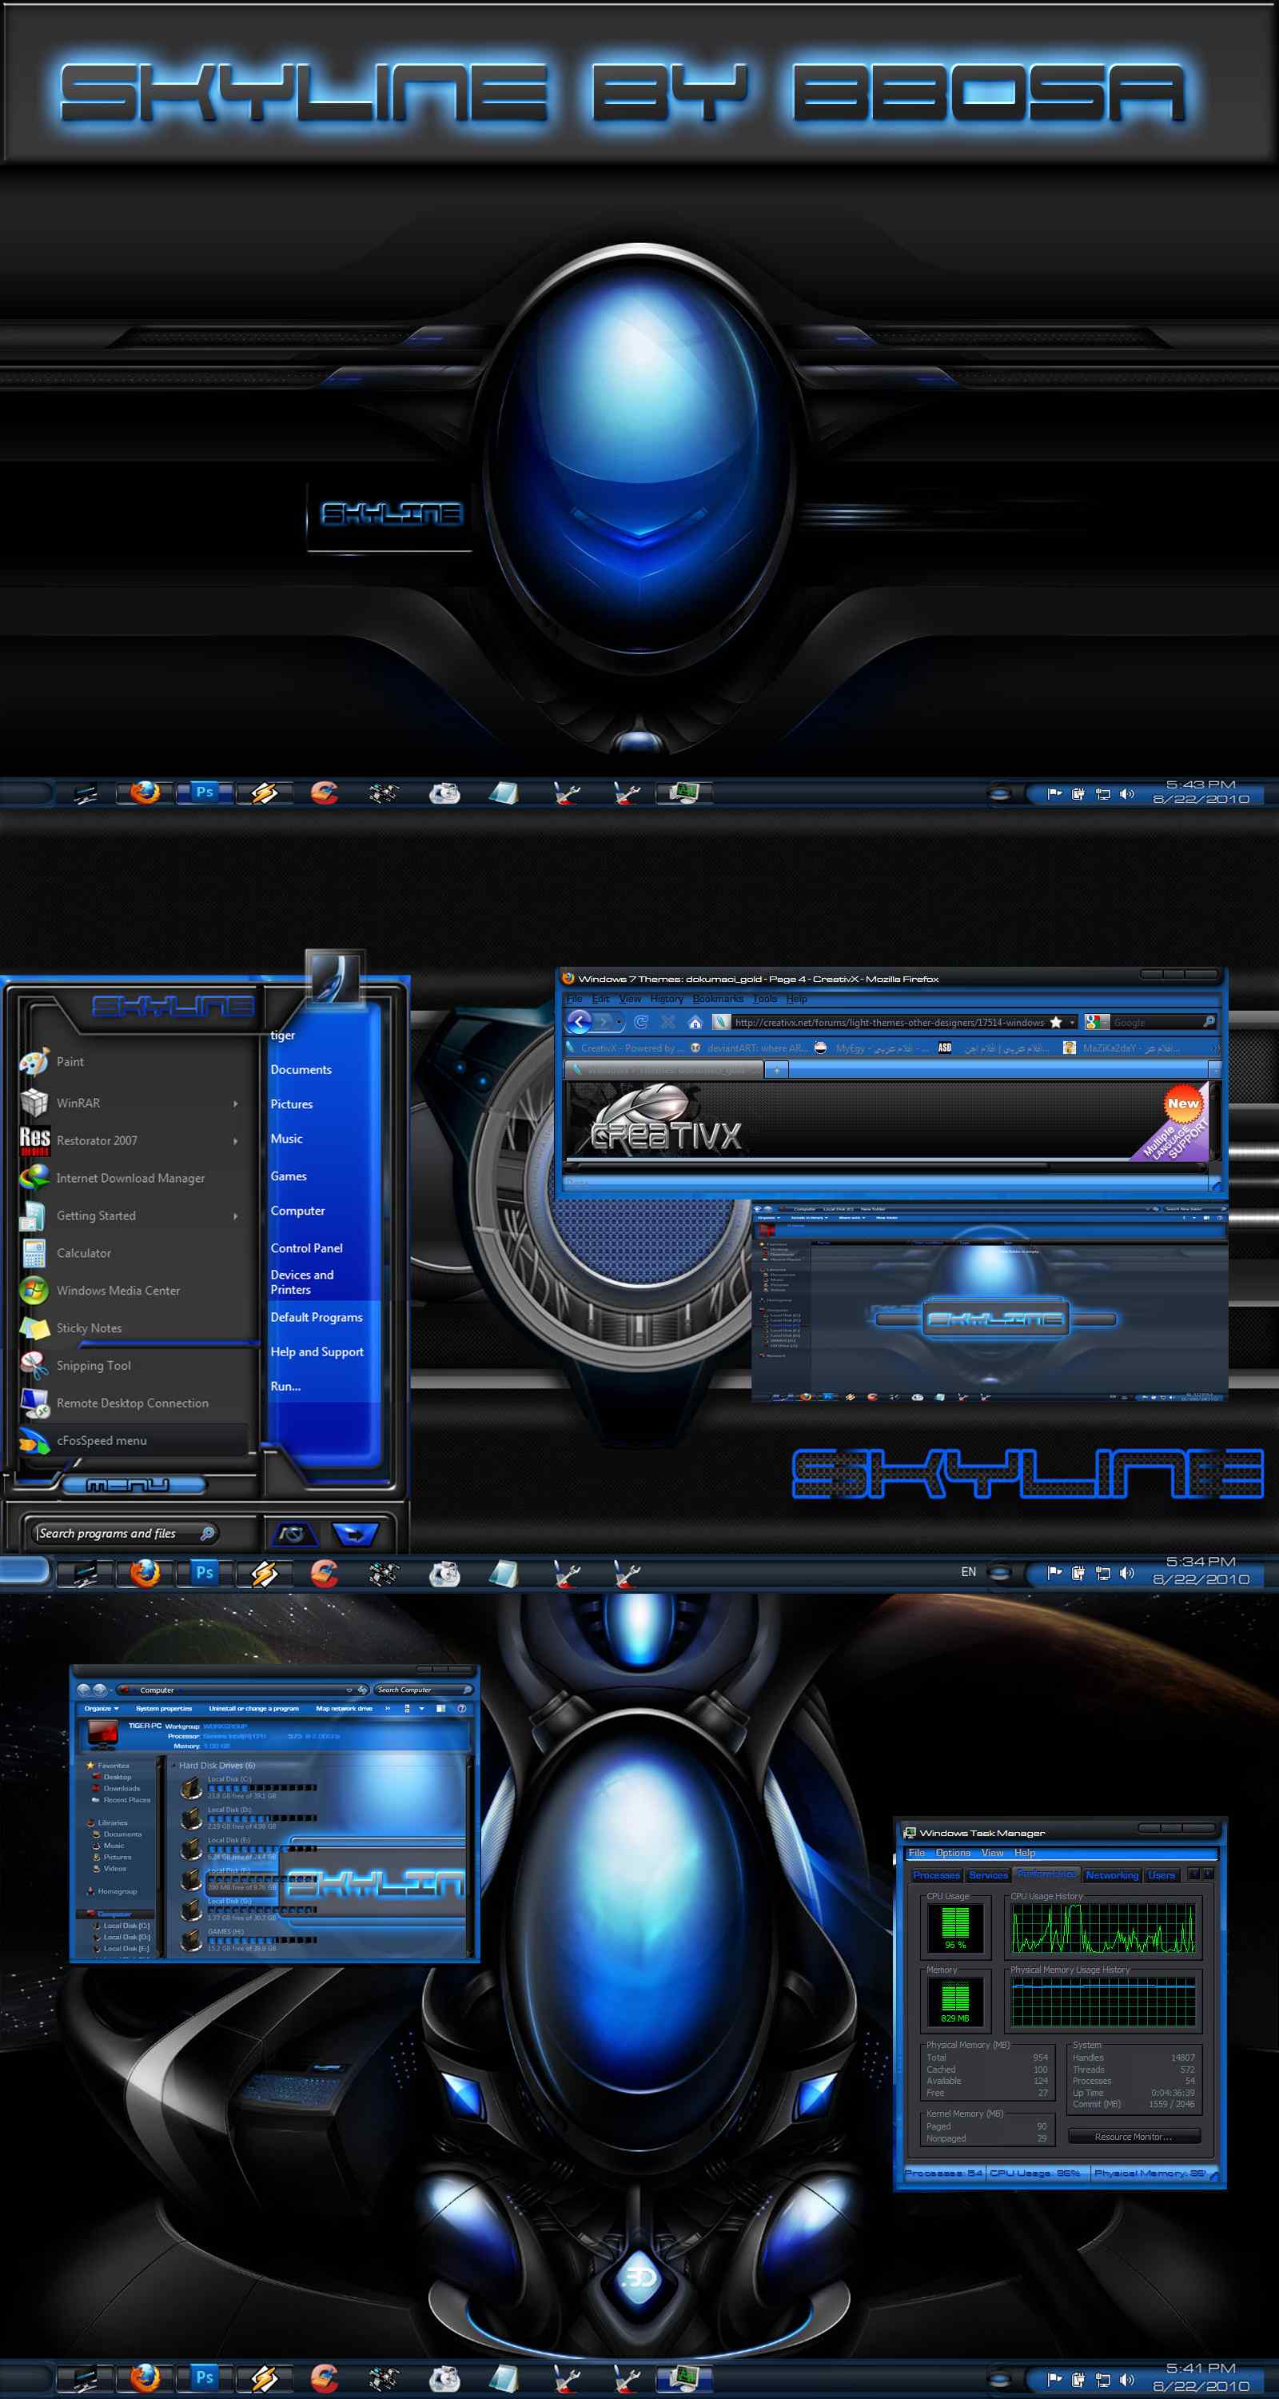
Task: Click volume speaker icon on 5:43 PM taskbar
Action: (1126, 793)
